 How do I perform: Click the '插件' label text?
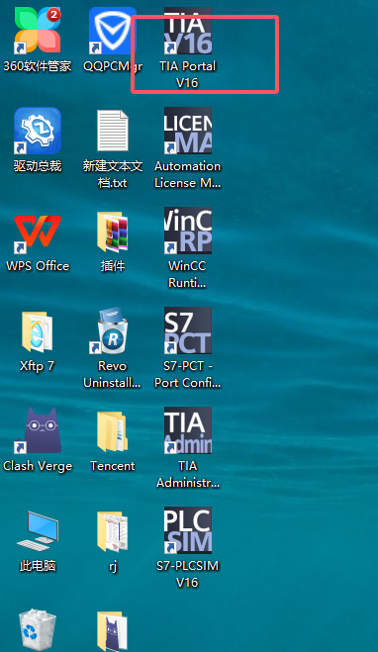click(112, 266)
